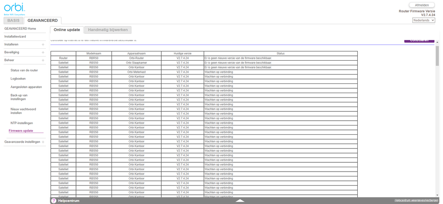Click RBS50 in Orbi Slaapkamer row
Image resolution: width=443 pixels, height=204 pixels.
pyautogui.click(x=94, y=63)
